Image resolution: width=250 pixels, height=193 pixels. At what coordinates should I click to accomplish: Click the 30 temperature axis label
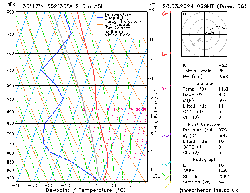tap(131, 185)
